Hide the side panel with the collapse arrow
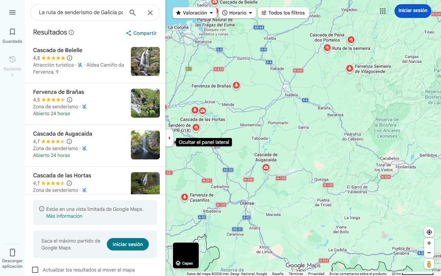This screenshot has width=441, height=276. click(169, 138)
